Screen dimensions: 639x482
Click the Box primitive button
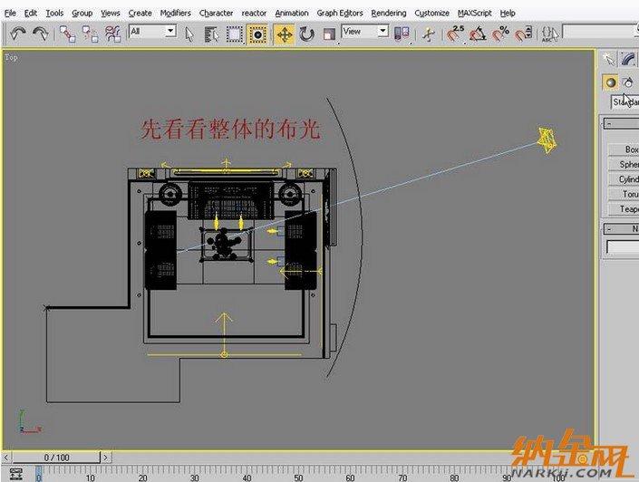coord(625,149)
